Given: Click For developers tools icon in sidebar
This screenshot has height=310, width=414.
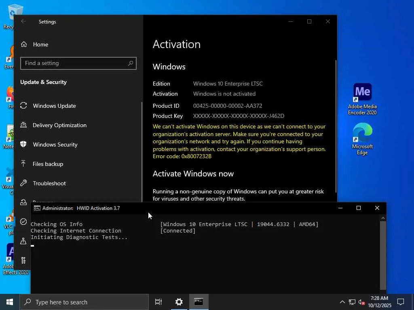Looking at the screenshot, I should [23, 260].
